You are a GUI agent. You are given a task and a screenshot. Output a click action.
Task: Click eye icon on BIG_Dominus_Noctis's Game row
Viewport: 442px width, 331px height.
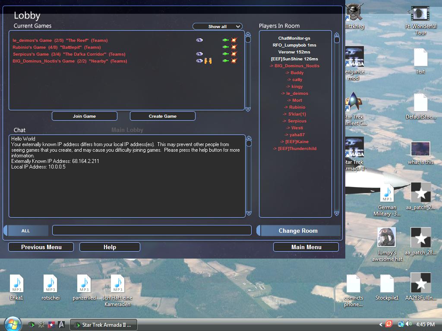pos(199,61)
